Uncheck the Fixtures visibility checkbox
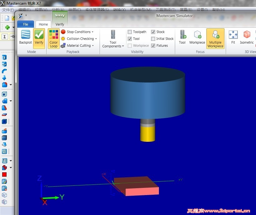The height and width of the screenshot is (215, 256). [153, 45]
